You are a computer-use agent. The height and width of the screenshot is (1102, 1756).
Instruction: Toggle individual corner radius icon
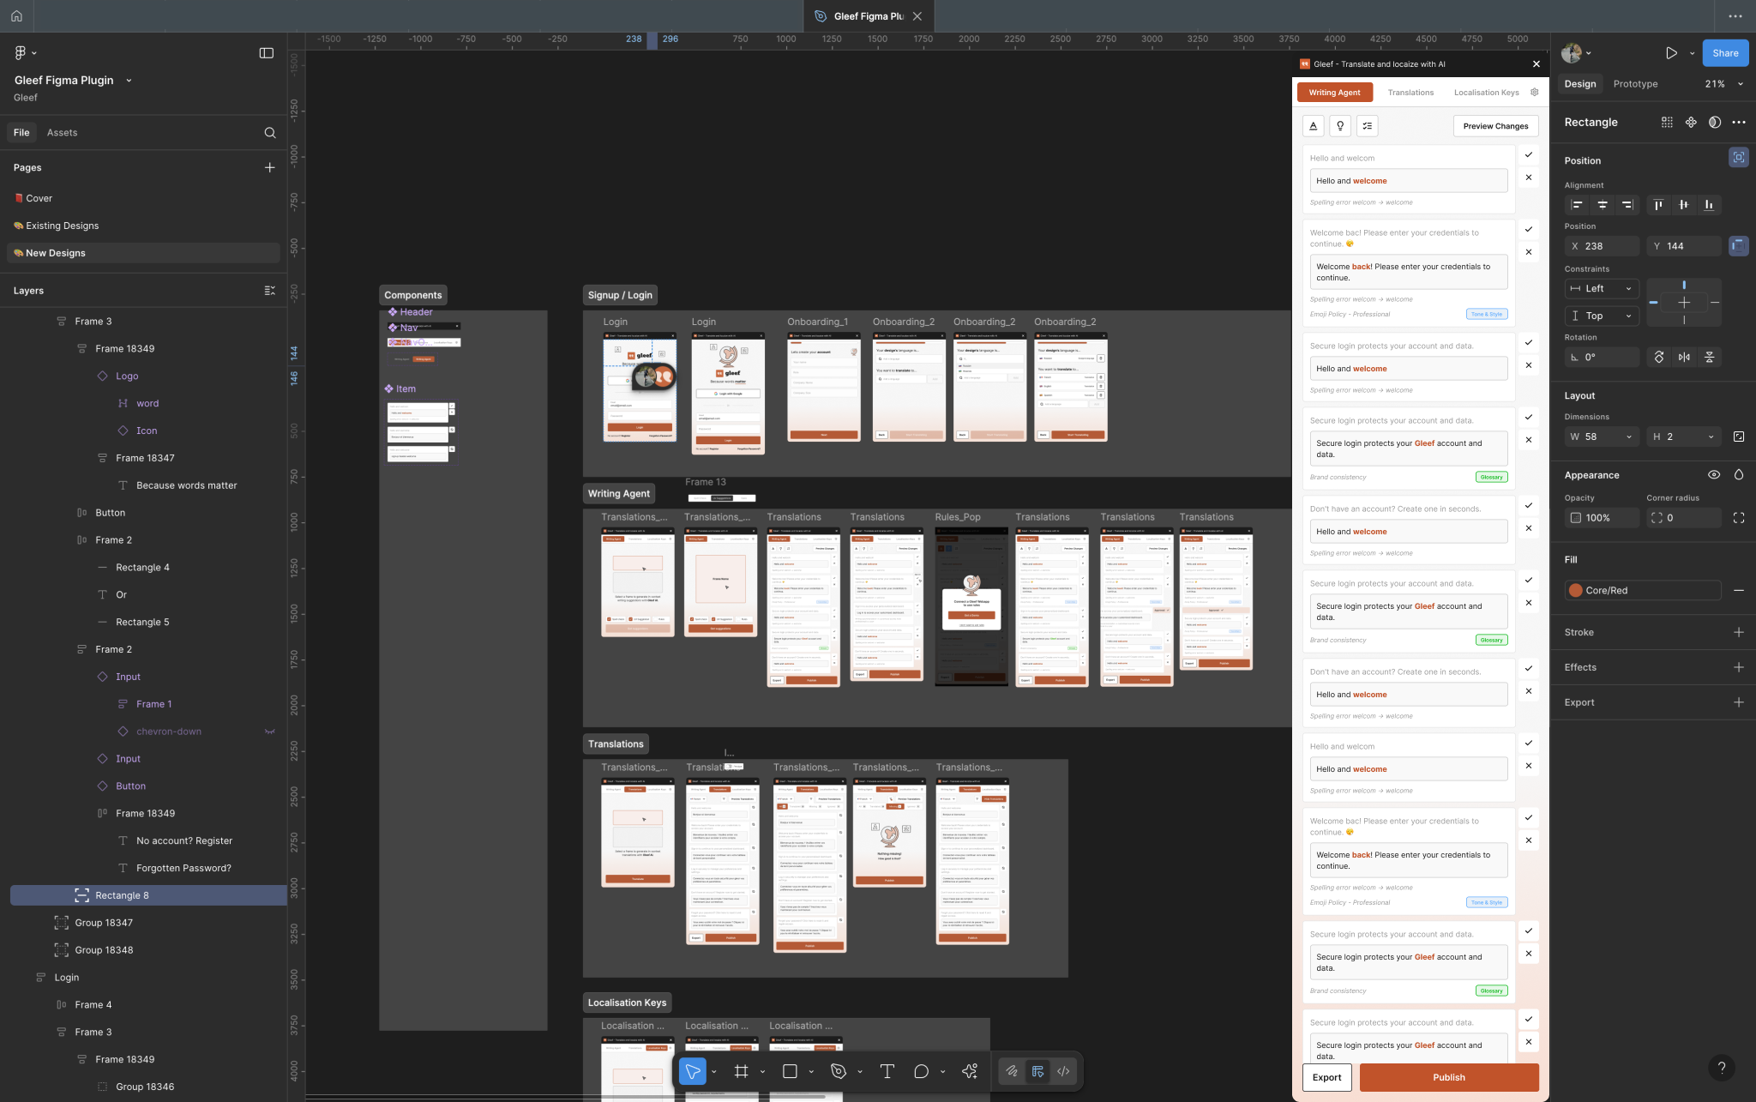click(x=1739, y=518)
